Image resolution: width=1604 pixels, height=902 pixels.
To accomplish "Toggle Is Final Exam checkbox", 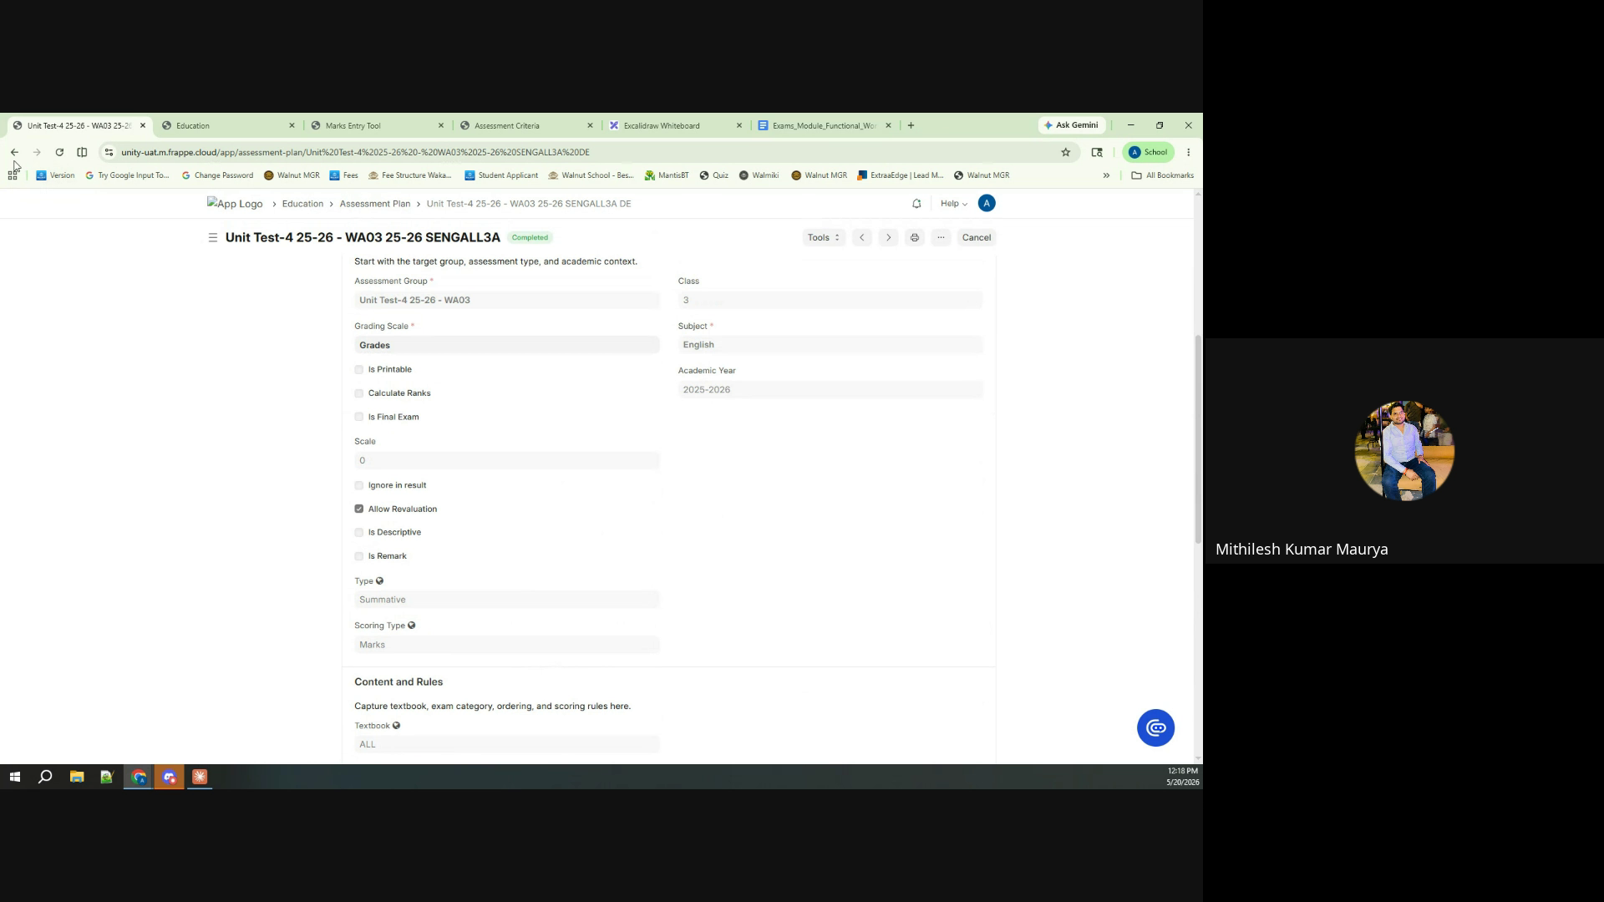I will [359, 417].
